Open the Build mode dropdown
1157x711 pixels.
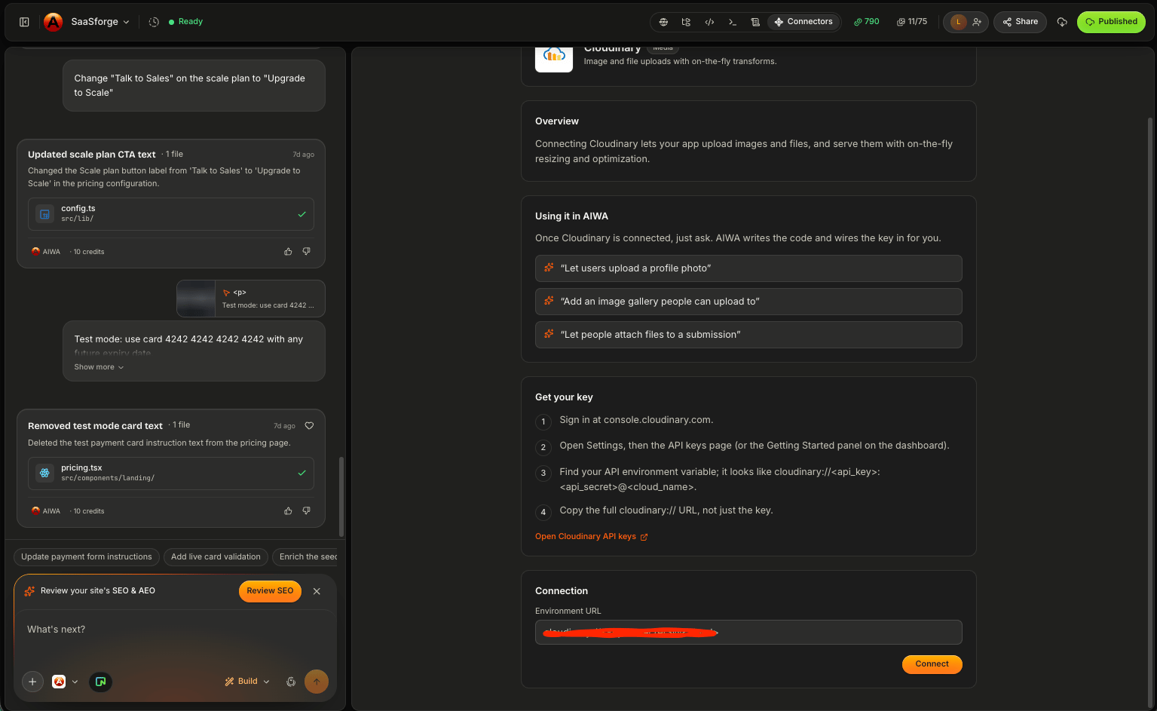(247, 682)
